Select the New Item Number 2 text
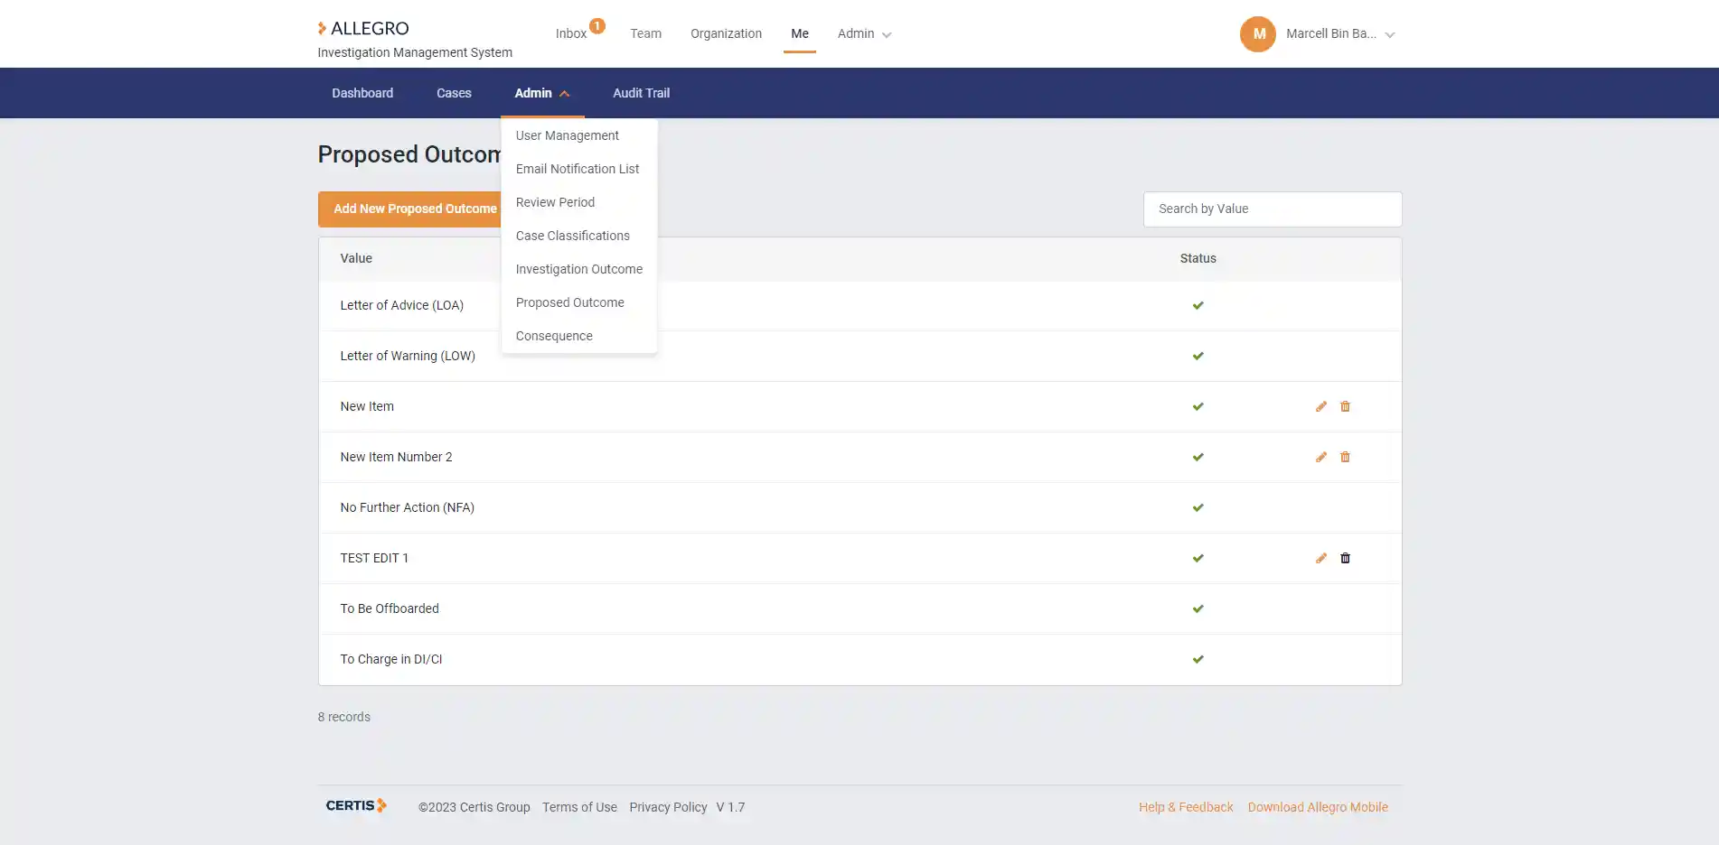This screenshot has height=845, width=1719. [396, 457]
